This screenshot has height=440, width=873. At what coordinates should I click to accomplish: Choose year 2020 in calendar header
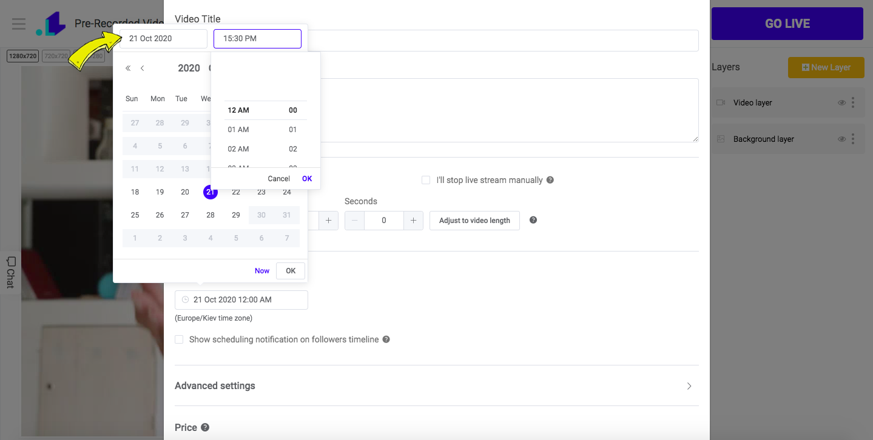[189, 68]
